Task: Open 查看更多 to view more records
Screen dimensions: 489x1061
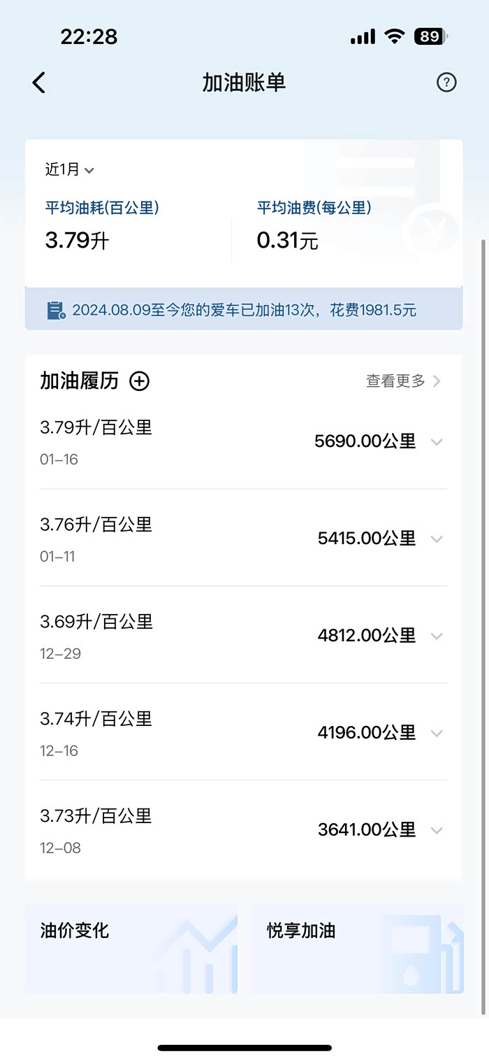Action: 403,381
